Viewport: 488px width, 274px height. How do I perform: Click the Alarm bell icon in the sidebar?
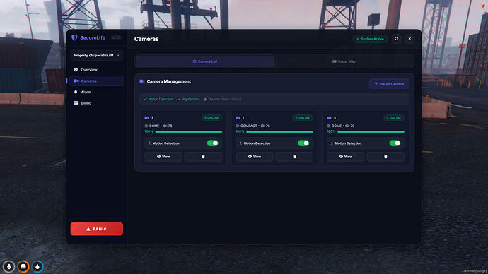click(x=76, y=92)
